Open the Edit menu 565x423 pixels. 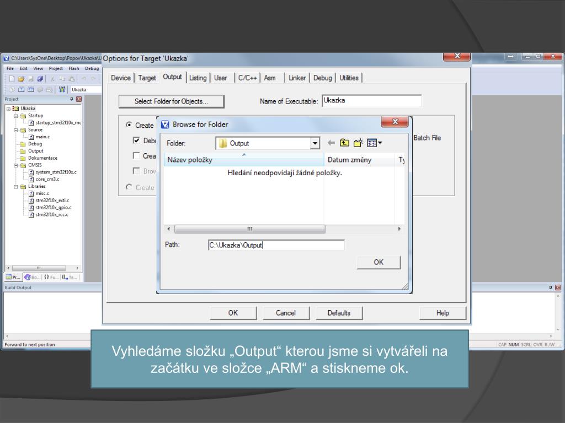point(23,68)
